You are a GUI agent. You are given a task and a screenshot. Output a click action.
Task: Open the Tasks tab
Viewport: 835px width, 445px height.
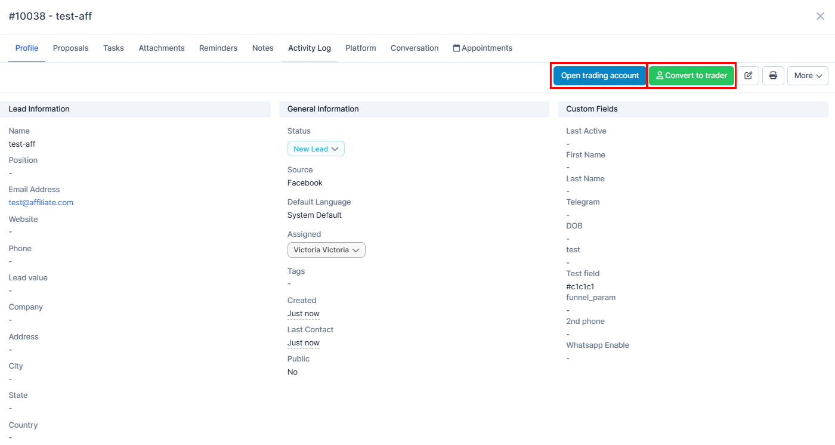[113, 48]
